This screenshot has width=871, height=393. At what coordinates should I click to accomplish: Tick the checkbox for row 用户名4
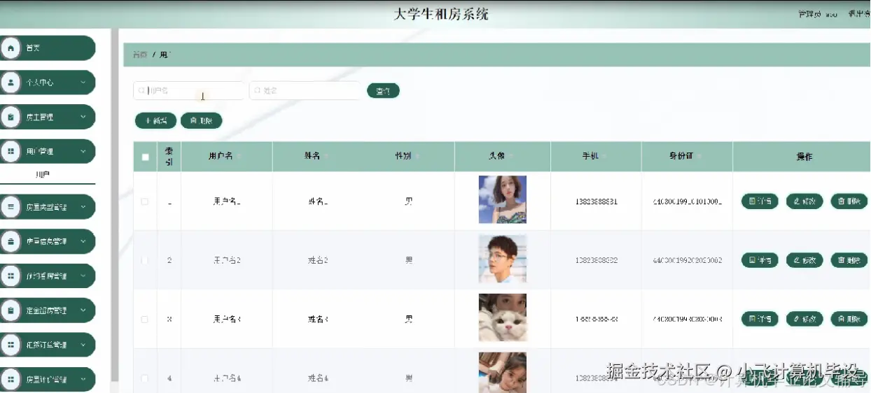pos(145,378)
